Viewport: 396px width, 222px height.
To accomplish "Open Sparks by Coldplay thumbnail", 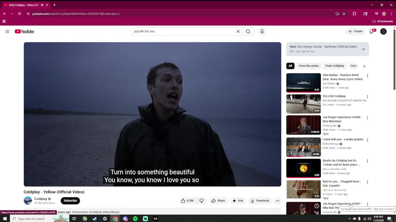I will click(x=303, y=168).
